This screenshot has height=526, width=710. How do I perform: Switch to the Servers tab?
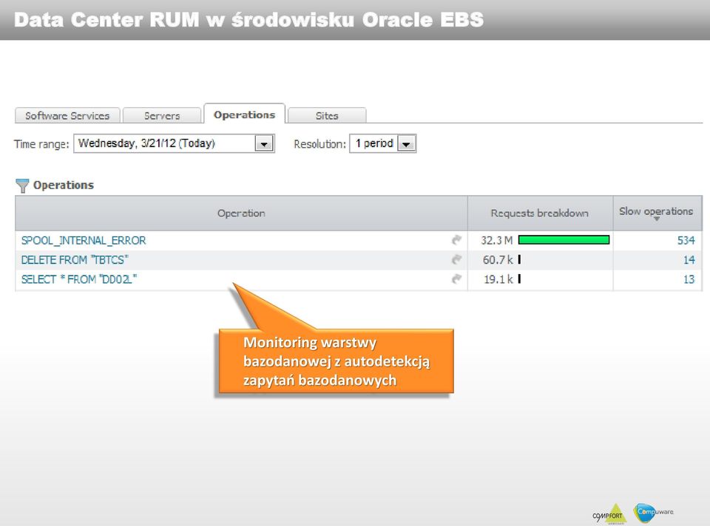[162, 115]
